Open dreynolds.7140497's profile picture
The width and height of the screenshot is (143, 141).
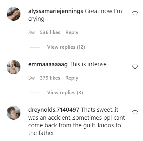13,113
